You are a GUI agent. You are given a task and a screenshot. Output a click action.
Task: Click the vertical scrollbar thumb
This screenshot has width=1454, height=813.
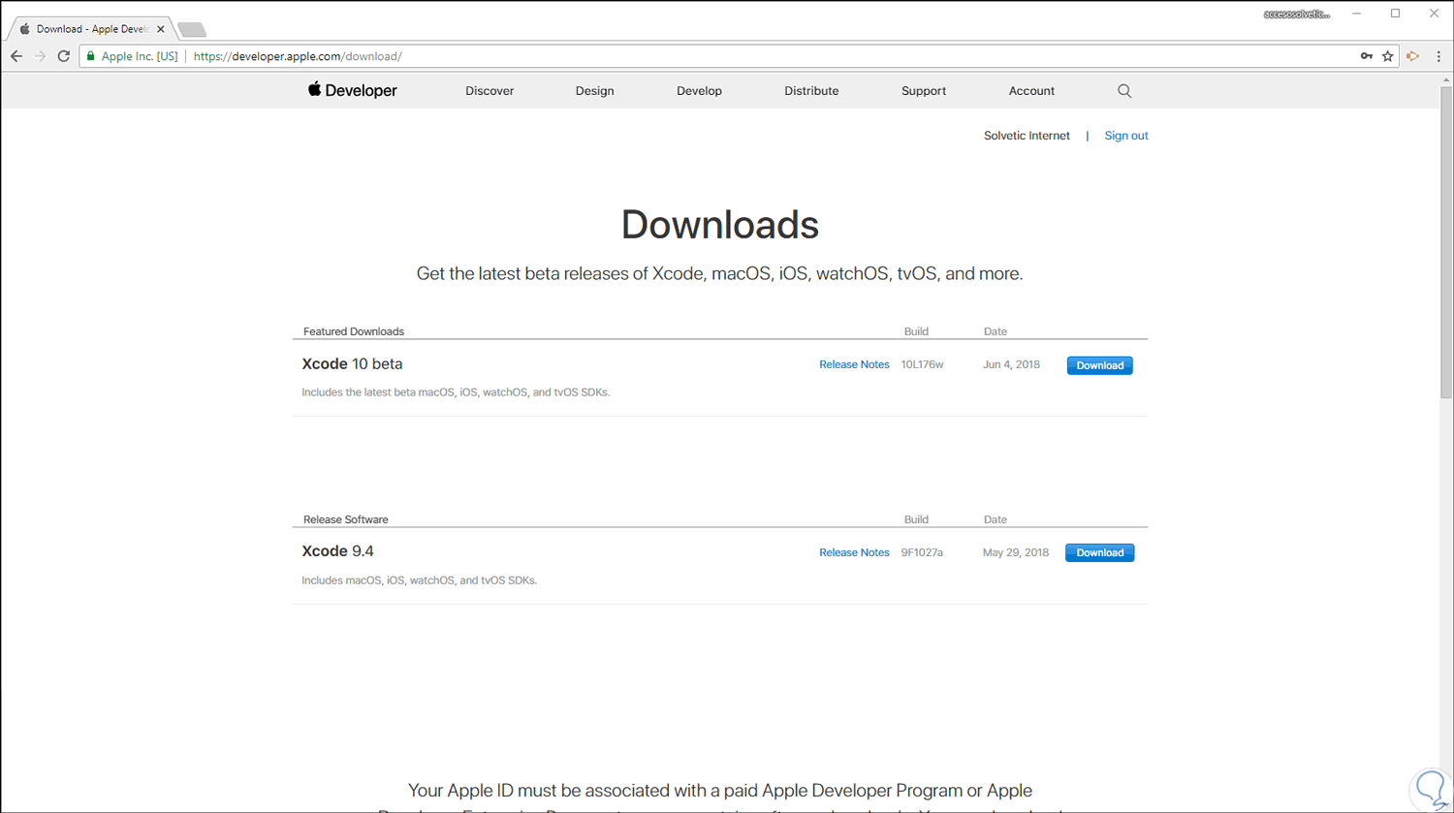click(1445, 242)
